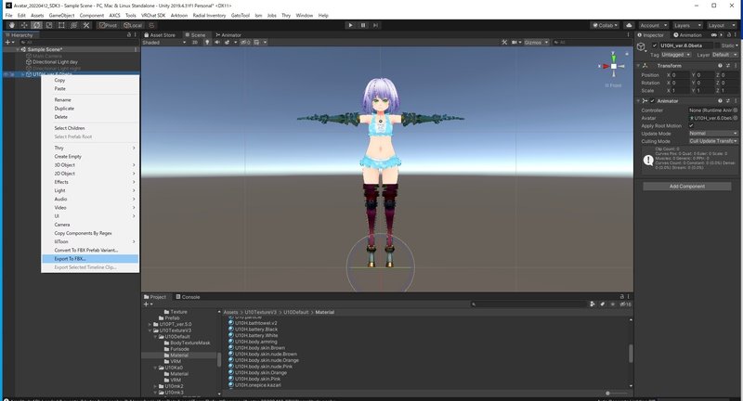Open the Tag Untagged dropdown
The height and width of the screenshot is (401, 743).
676,55
